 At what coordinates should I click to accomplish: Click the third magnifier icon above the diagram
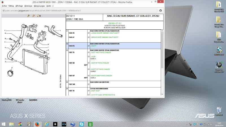pyautogui.click(x=39, y=16)
